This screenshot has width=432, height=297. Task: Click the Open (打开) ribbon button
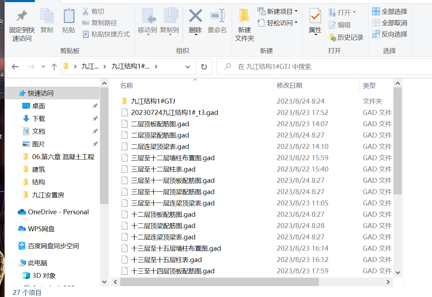pos(340,12)
